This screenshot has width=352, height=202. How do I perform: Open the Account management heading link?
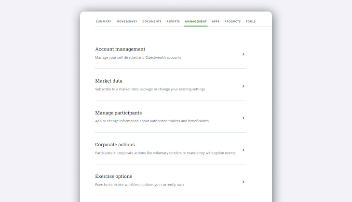120,49
